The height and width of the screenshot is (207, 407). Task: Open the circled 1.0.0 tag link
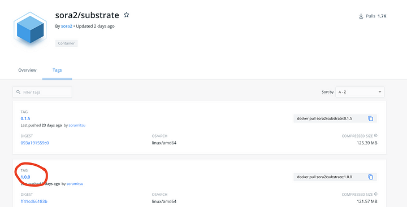point(25,177)
